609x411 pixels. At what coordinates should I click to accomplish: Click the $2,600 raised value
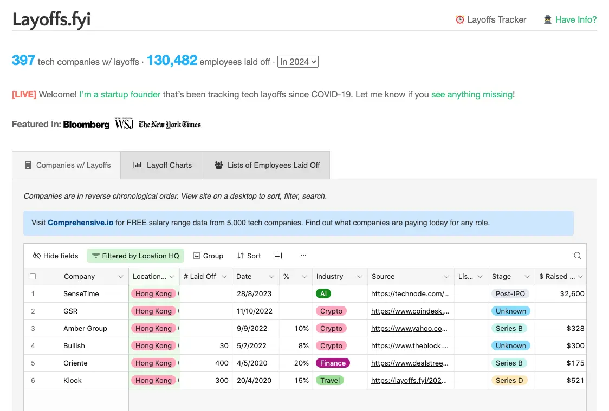[572, 294]
